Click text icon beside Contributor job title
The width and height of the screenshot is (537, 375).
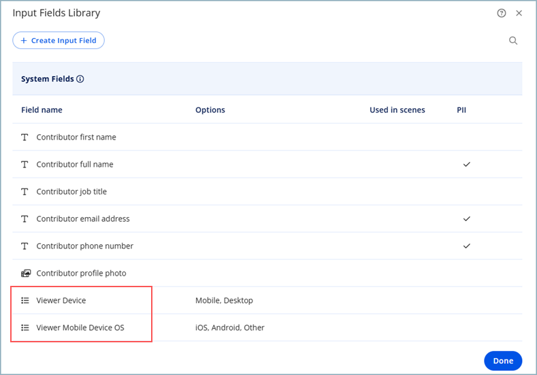(x=25, y=192)
